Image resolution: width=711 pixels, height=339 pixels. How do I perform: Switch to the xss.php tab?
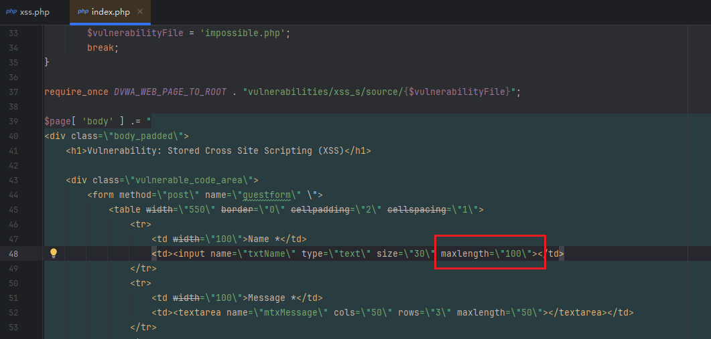[35, 12]
